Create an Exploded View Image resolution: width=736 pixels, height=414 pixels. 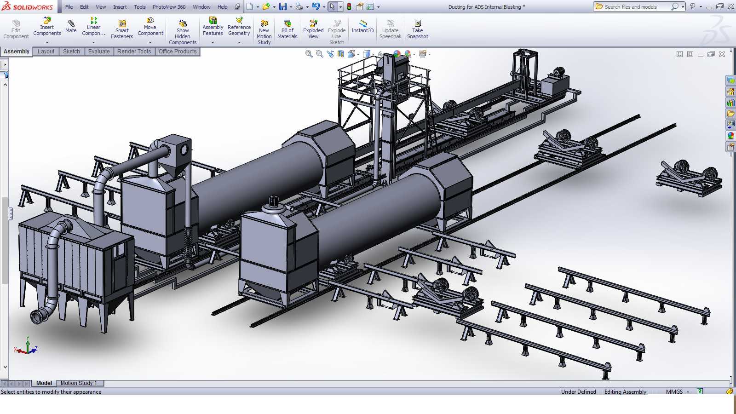(313, 29)
